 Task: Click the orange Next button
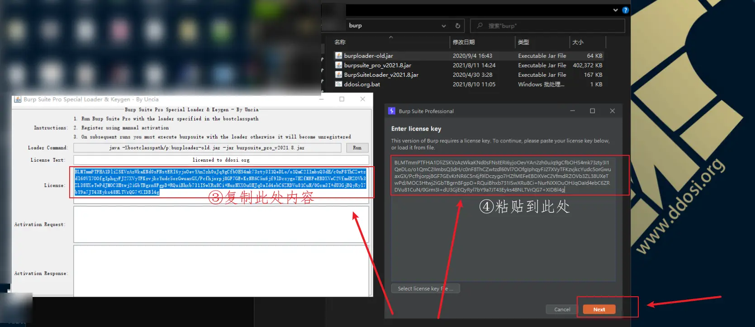pyautogui.click(x=599, y=309)
